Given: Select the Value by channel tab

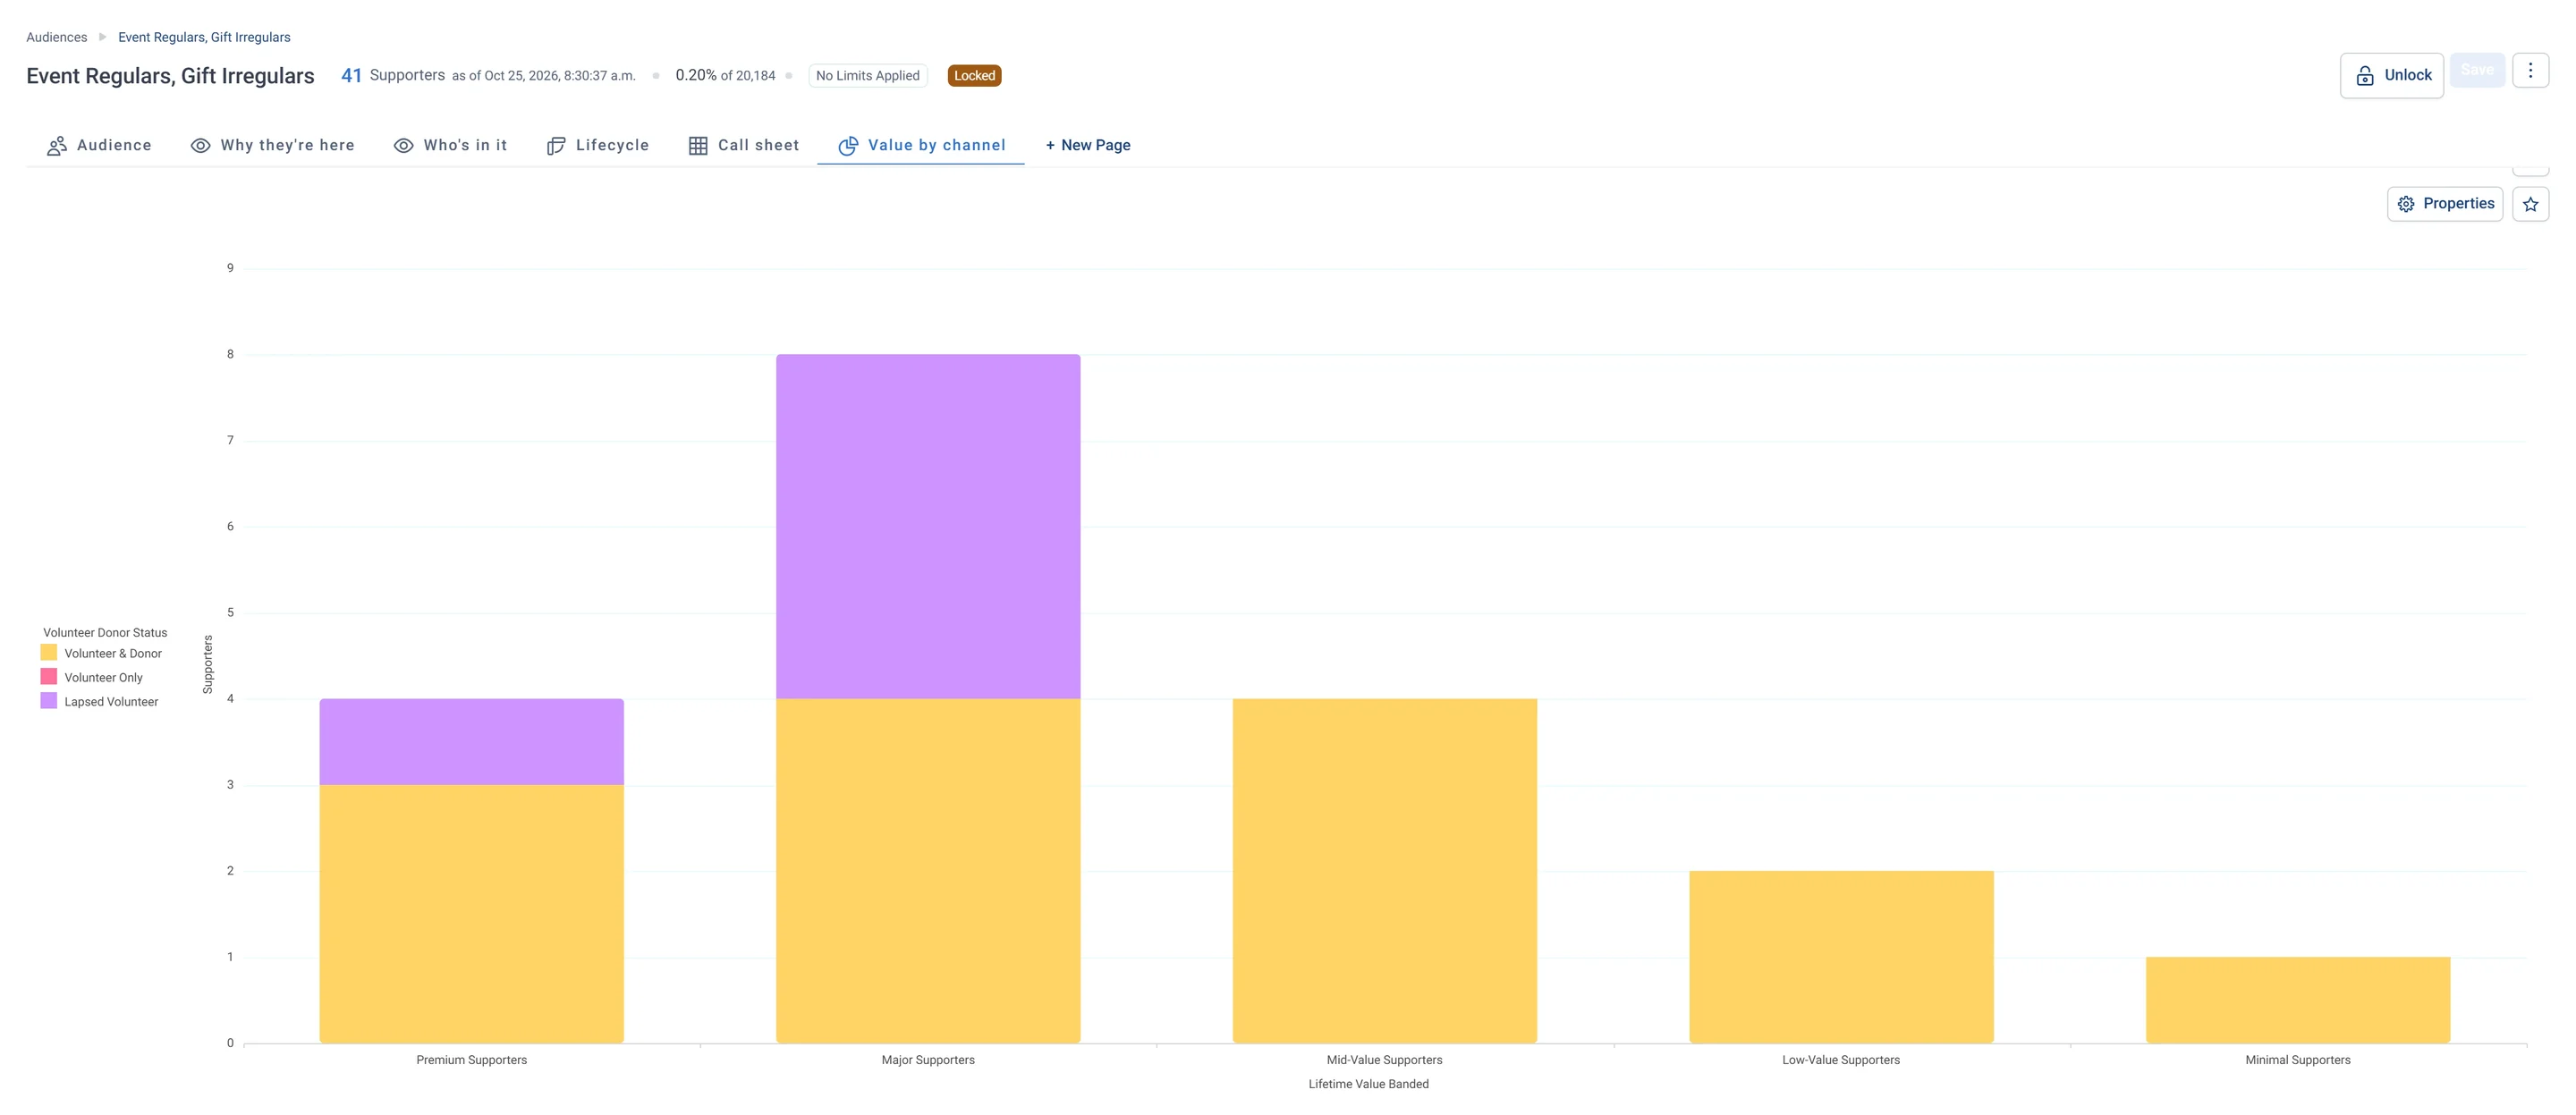Looking at the screenshot, I should pos(921,145).
